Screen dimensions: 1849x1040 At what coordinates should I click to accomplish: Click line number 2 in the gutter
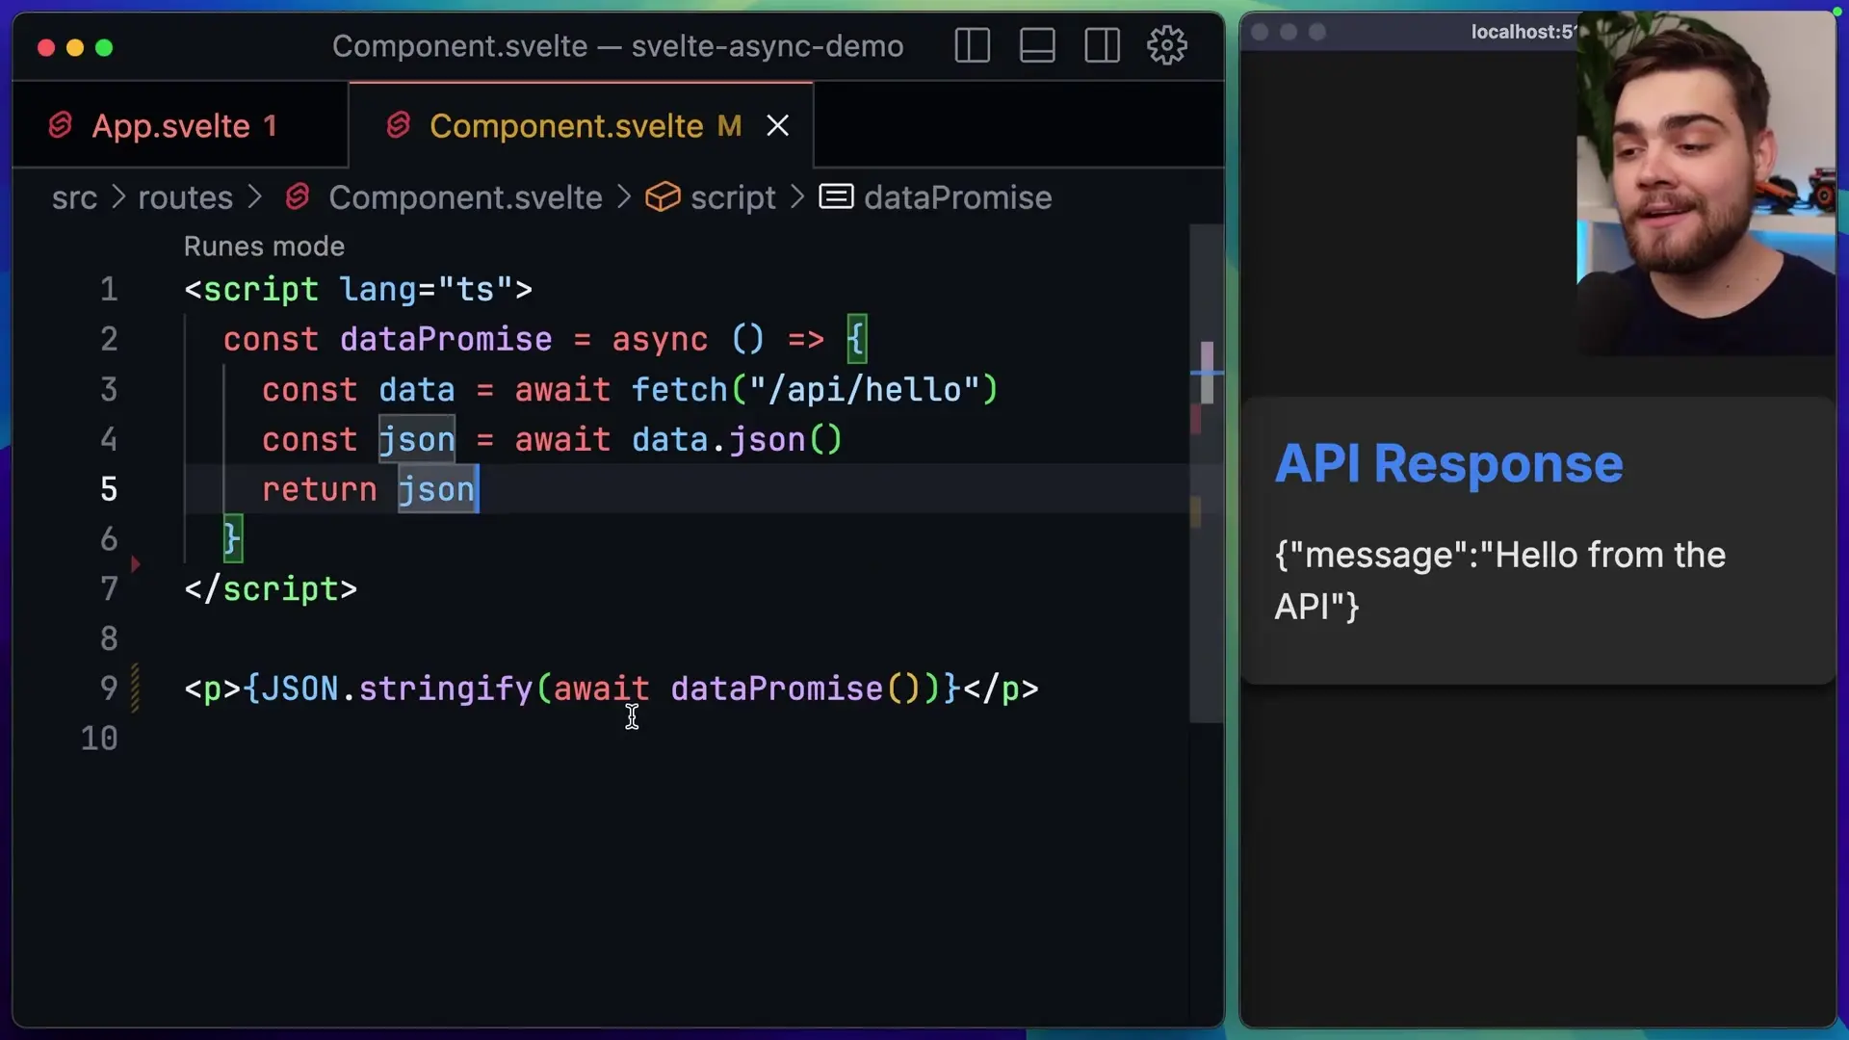click(109, 340)
